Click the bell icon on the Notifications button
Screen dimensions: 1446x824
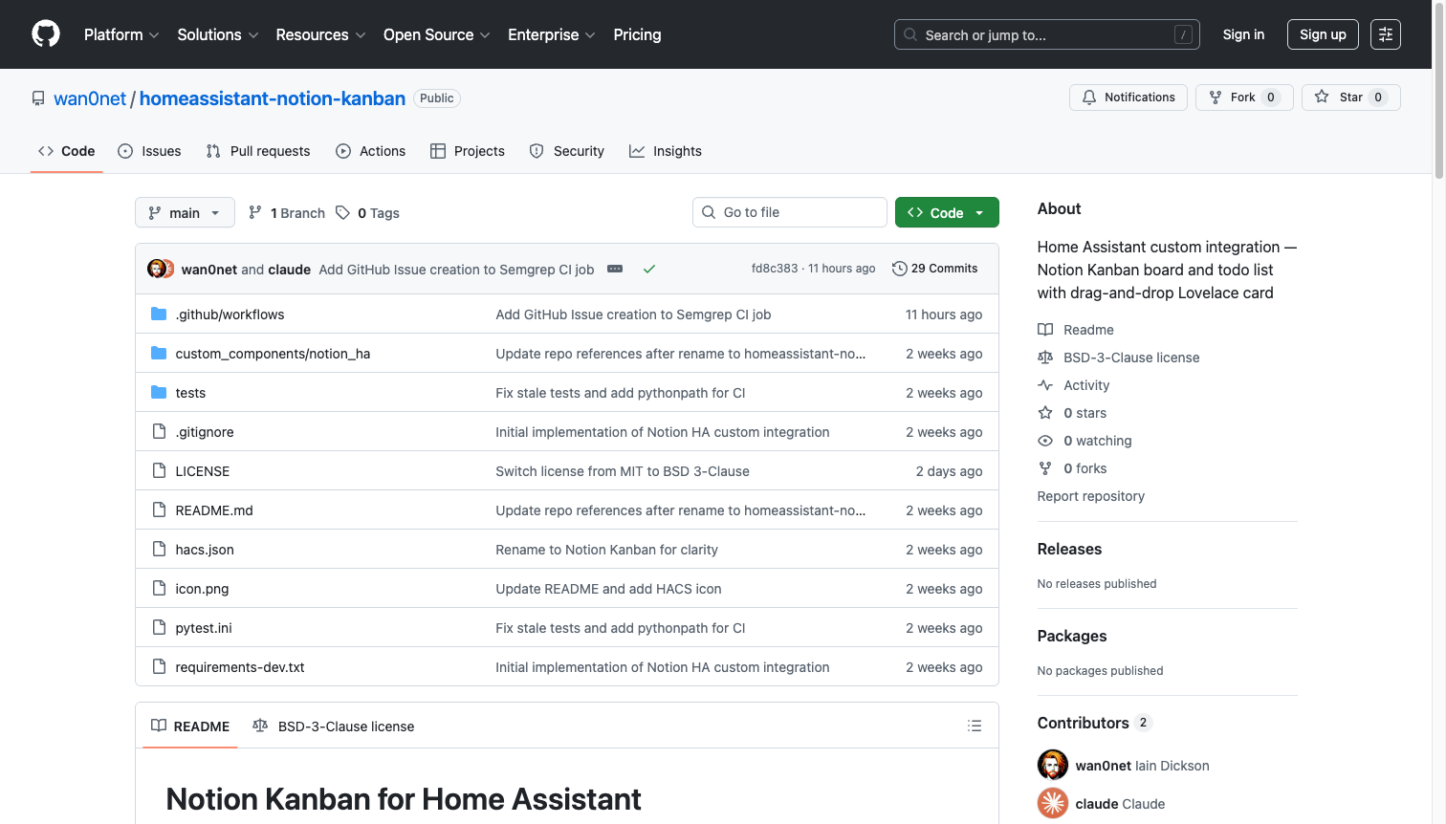tap(1089, 97)
